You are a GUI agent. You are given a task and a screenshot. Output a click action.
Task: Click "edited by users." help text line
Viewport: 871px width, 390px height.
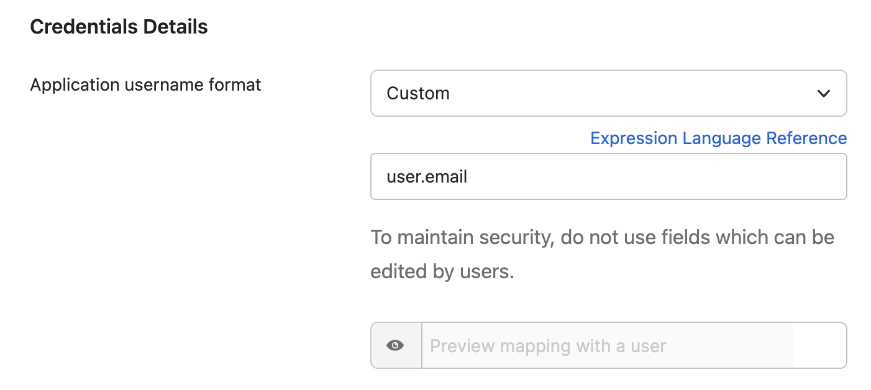click(x=442, y=271)
